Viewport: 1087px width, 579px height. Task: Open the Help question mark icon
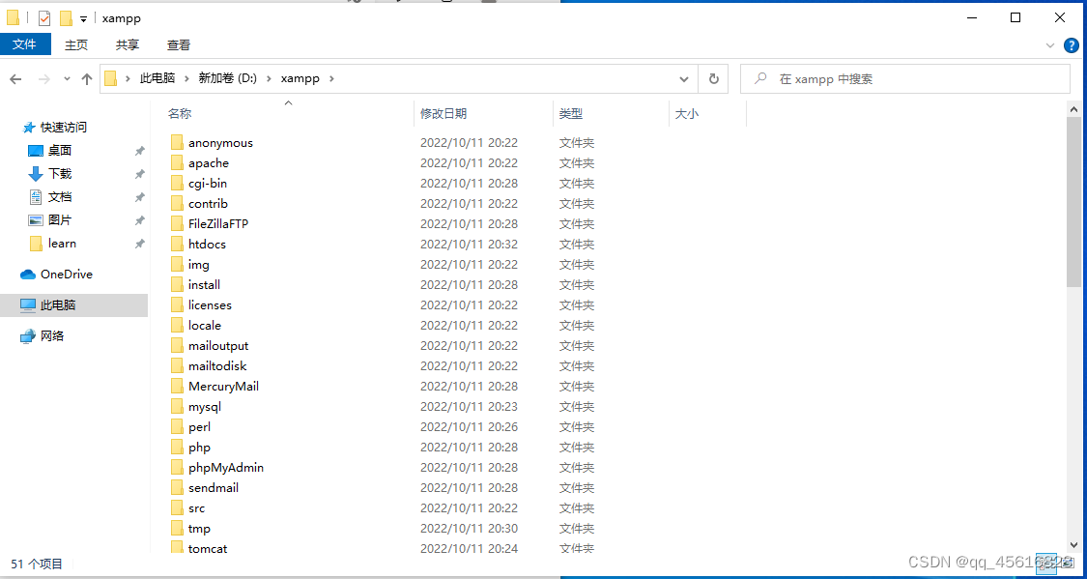pos(1071,45)
